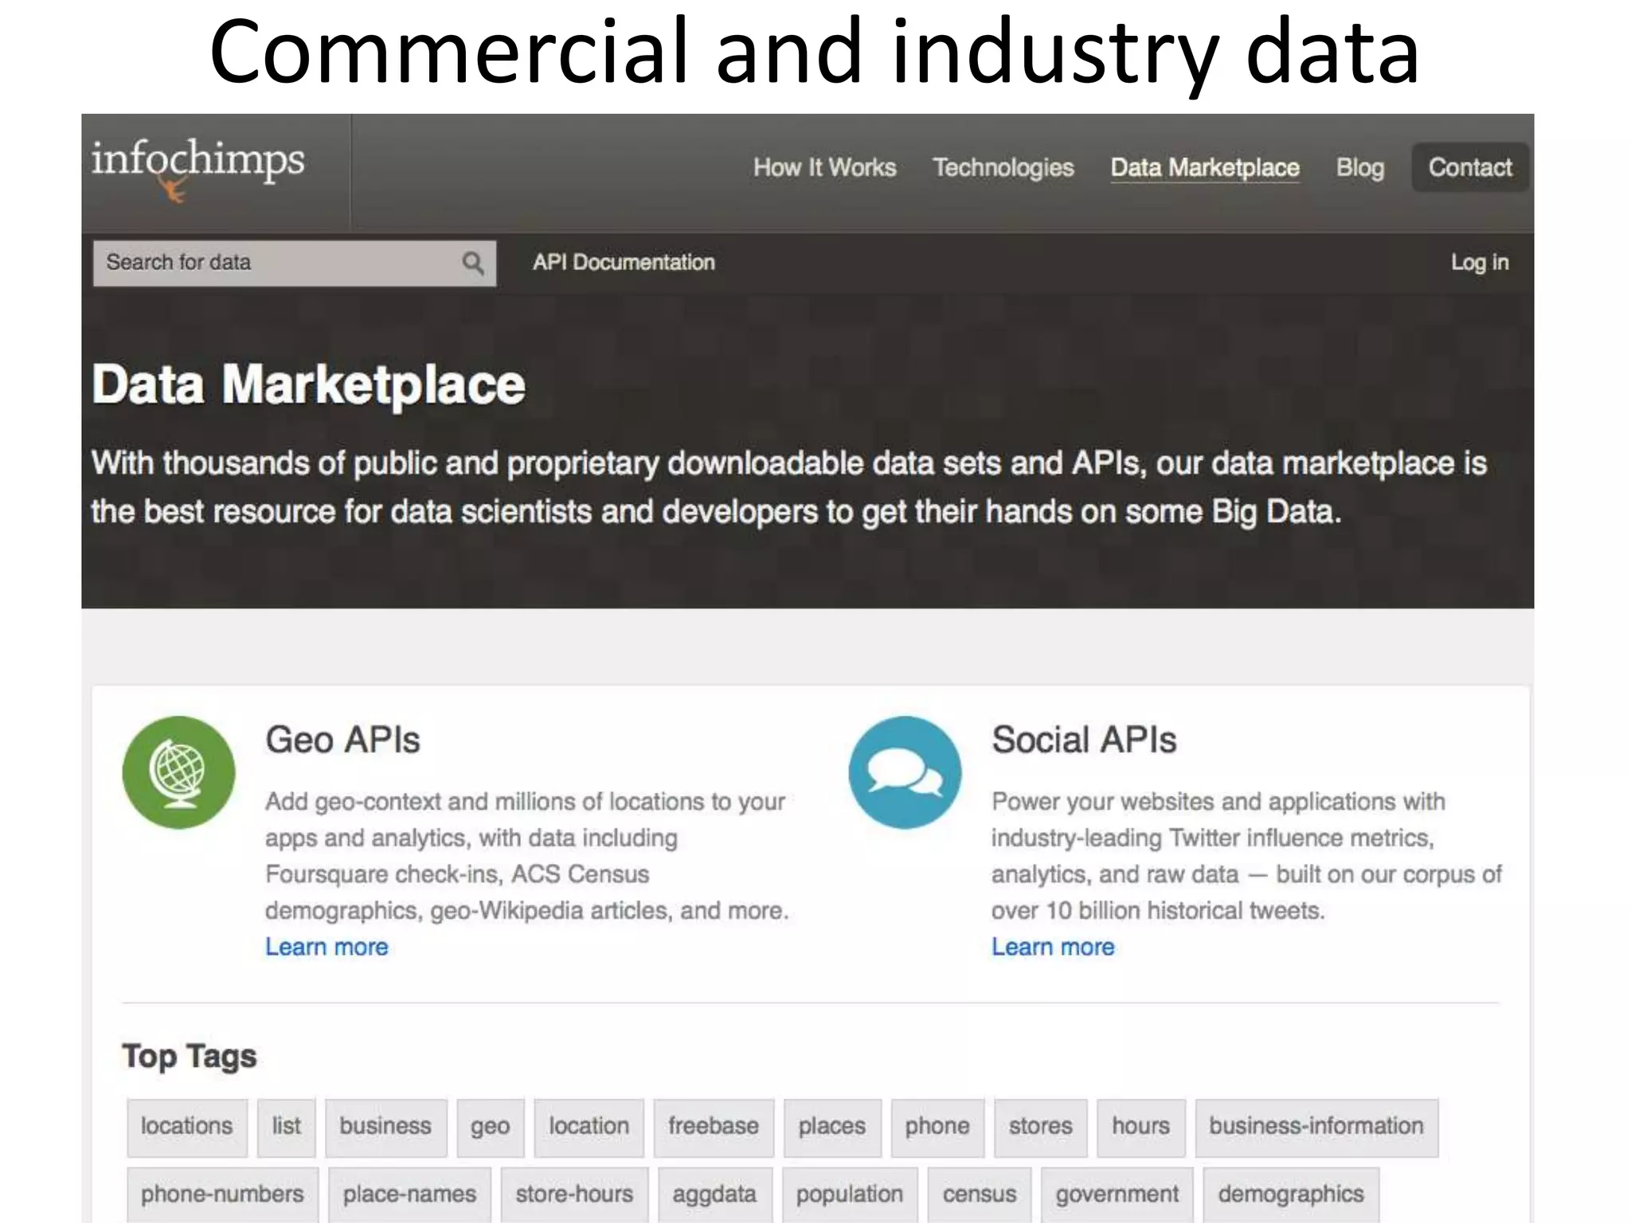Click the blue Social APIs chat icon
Screen dimensions: 1631x1223
coord(905,772)
